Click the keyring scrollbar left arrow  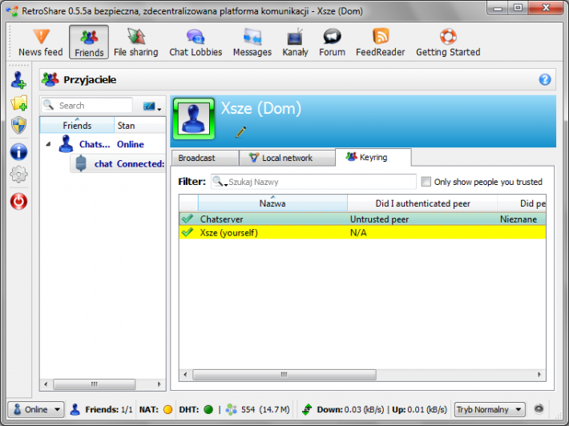[185, 374]
